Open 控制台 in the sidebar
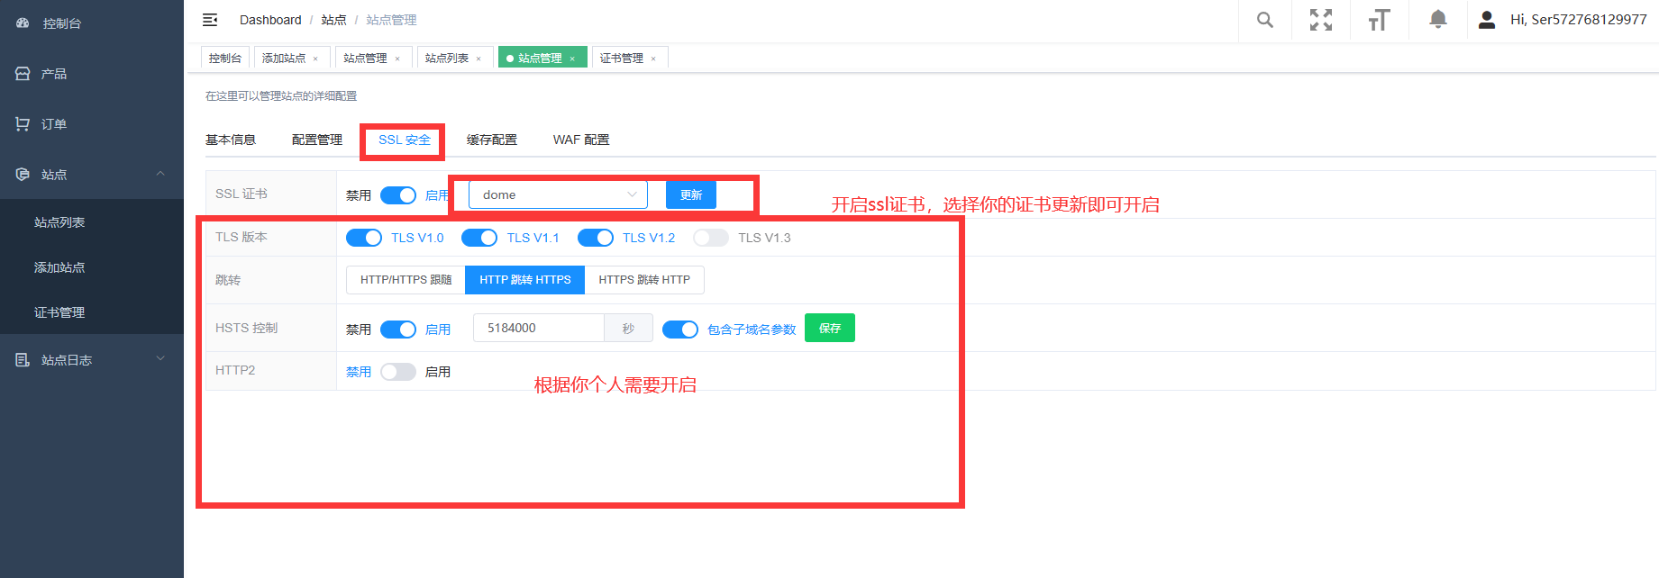1659x578 pixels. [x=61, y=23]
